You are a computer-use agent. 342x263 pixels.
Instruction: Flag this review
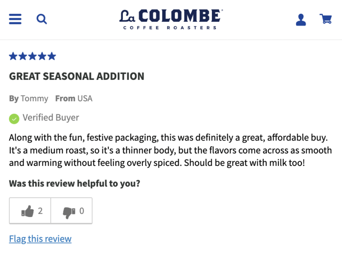point(40,239)
